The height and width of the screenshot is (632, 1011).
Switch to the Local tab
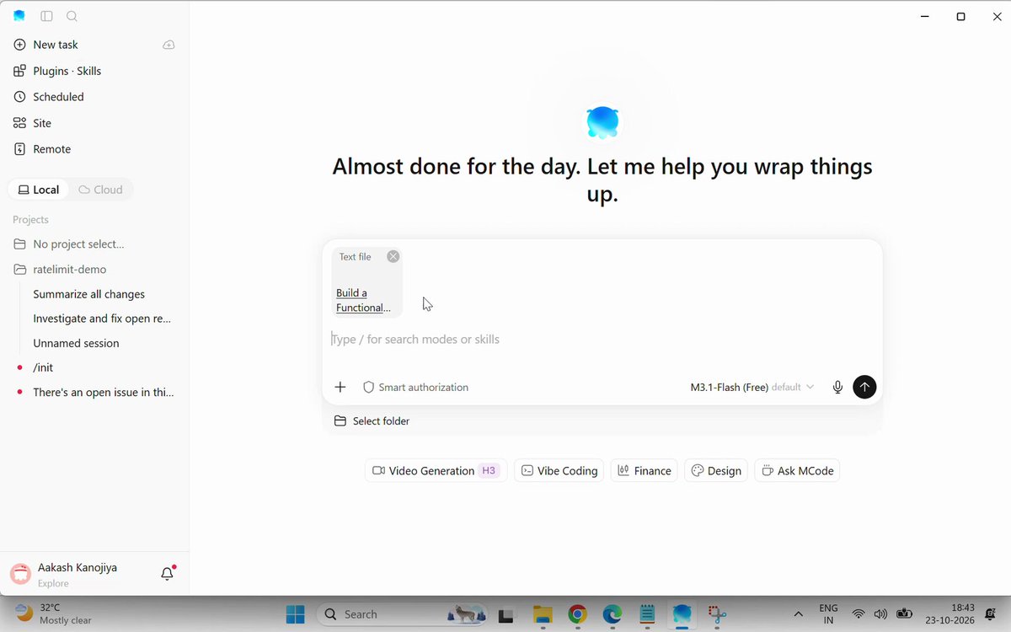click(x=39, y=190)
